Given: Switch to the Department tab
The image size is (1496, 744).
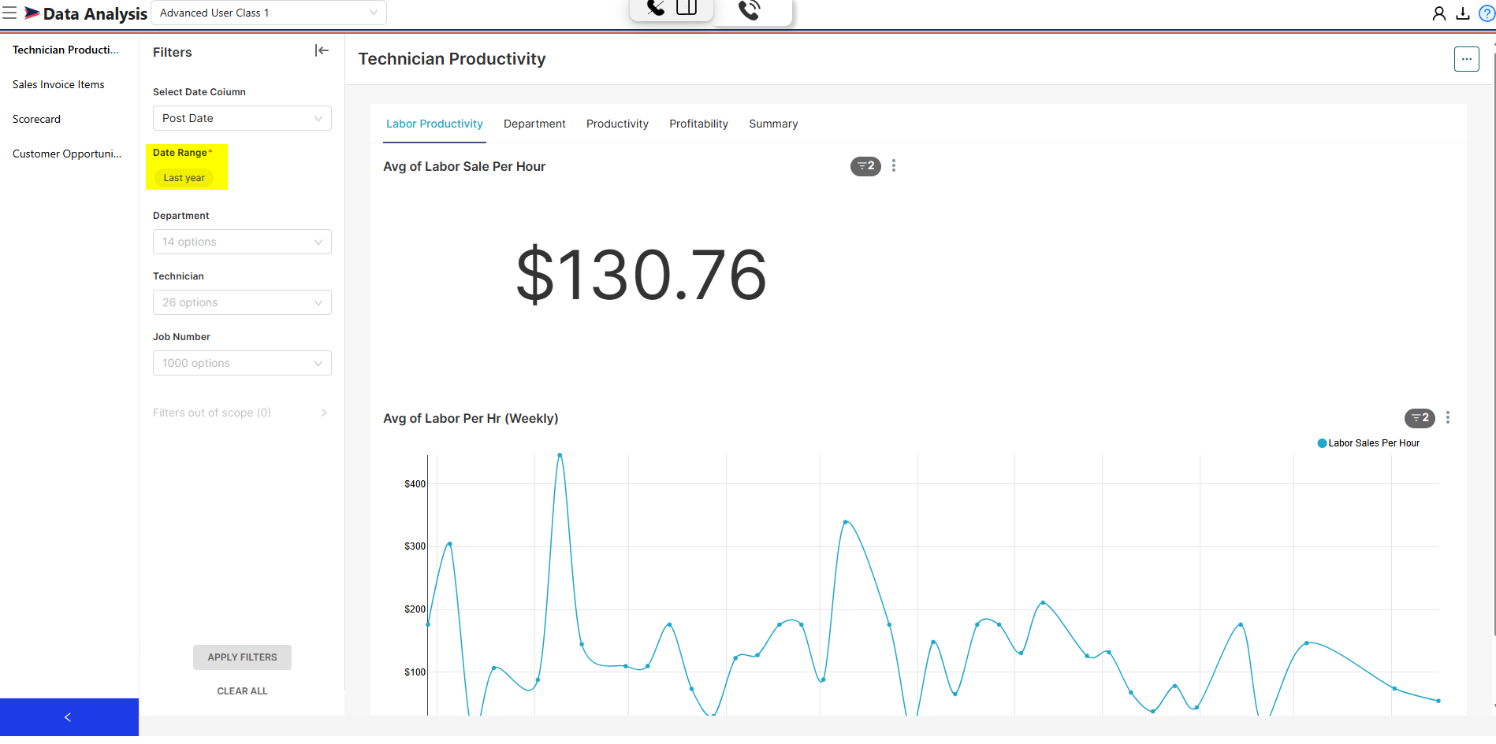Looking at the screenshot, I should tap(534, 124).
